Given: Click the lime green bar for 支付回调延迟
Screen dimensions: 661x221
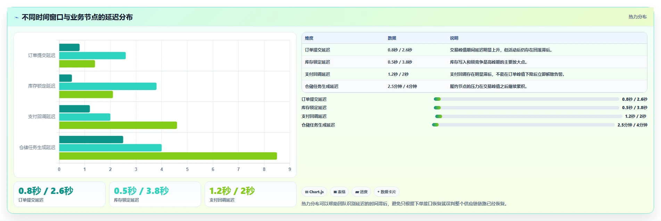Looking at the screenshot, I should [118, 125].
